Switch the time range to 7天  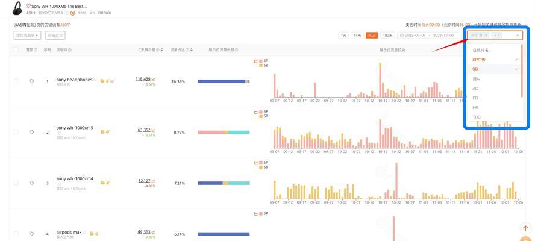coord(343,35)
